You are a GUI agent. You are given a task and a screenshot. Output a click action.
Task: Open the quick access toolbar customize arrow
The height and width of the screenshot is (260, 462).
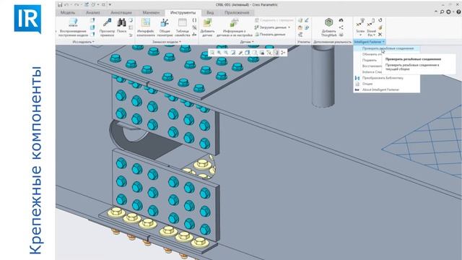[110, 5]
